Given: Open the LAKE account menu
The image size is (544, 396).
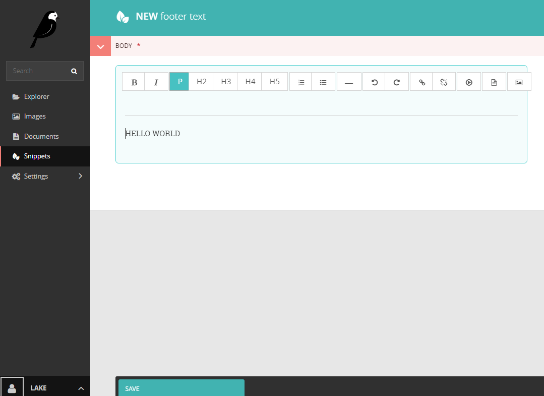Looking at the screenshot, I should (38, 388).
